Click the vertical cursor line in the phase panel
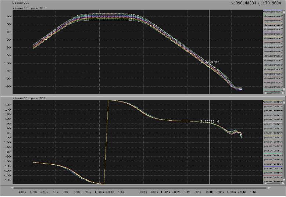This screenshot has width=286, height=197. (209, 142)
